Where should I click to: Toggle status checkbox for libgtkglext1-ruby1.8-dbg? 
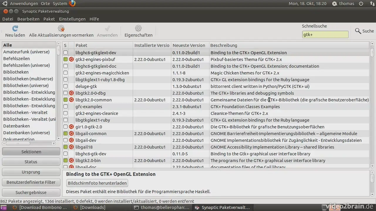66,80
